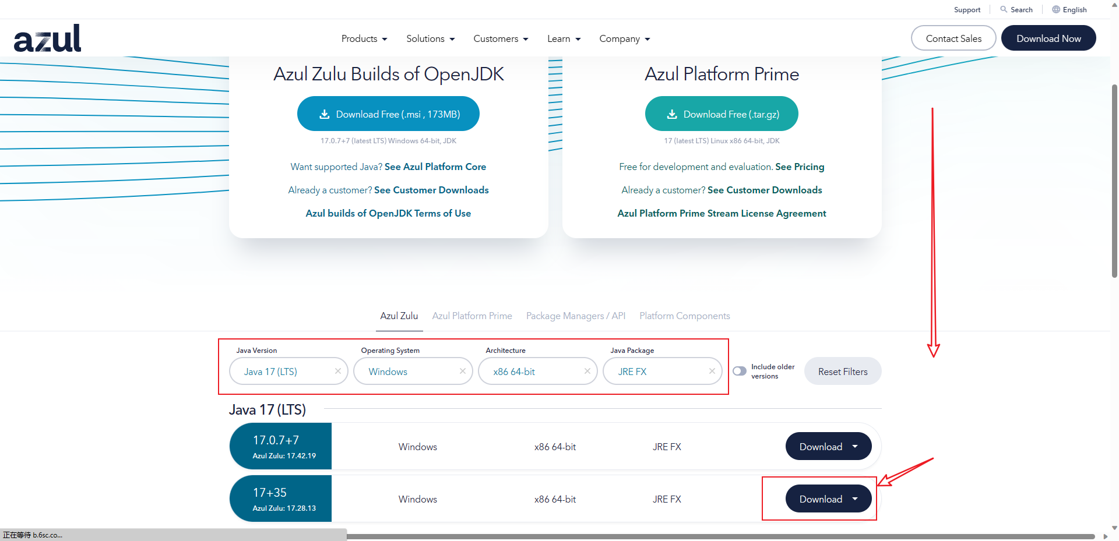Click the azul logo
The width and height of the screenshot is (1119, 541).
47,38
